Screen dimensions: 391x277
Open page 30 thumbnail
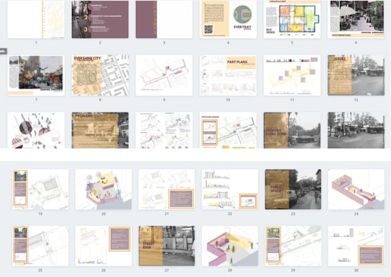[356, 246]
